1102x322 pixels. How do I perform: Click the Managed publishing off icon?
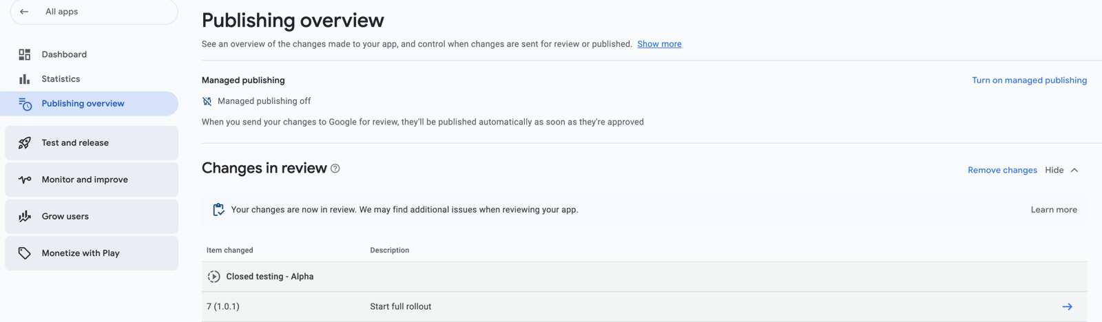[207, 101]
